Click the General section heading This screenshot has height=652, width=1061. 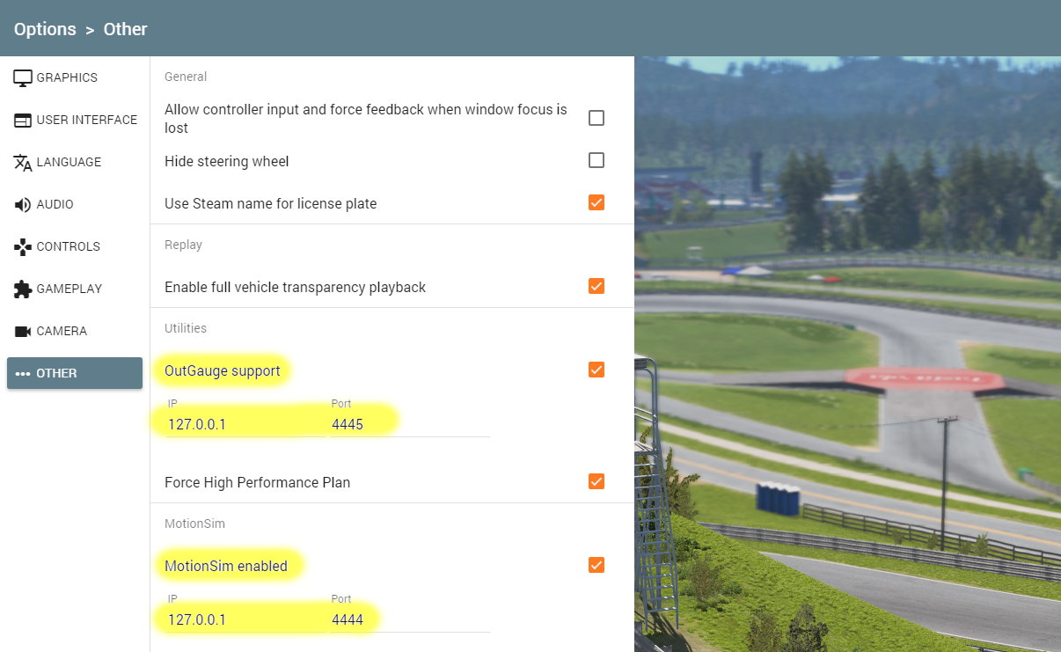(186, 77)
